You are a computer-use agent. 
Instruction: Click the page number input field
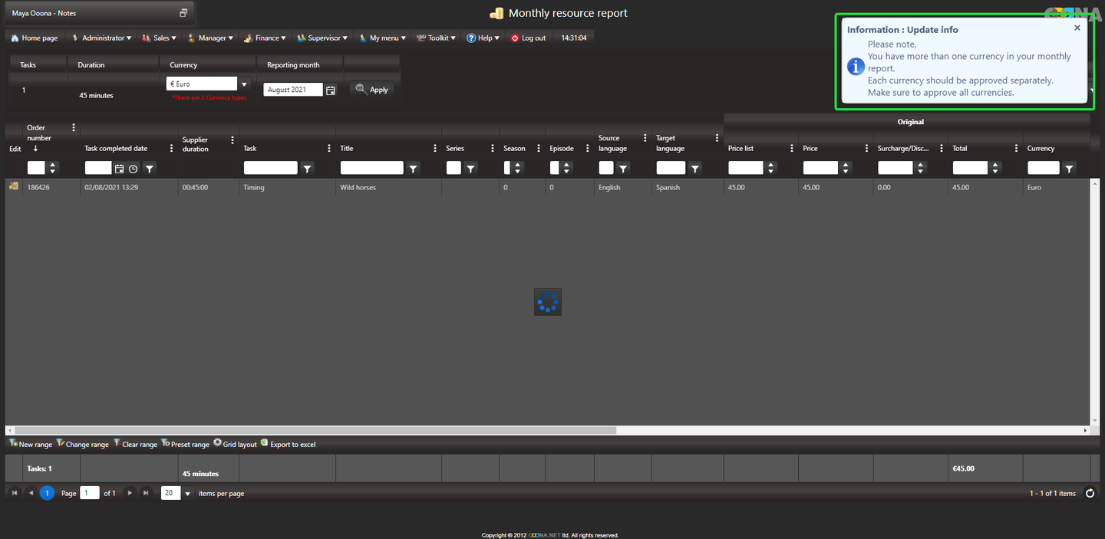(x=90, y=493)
